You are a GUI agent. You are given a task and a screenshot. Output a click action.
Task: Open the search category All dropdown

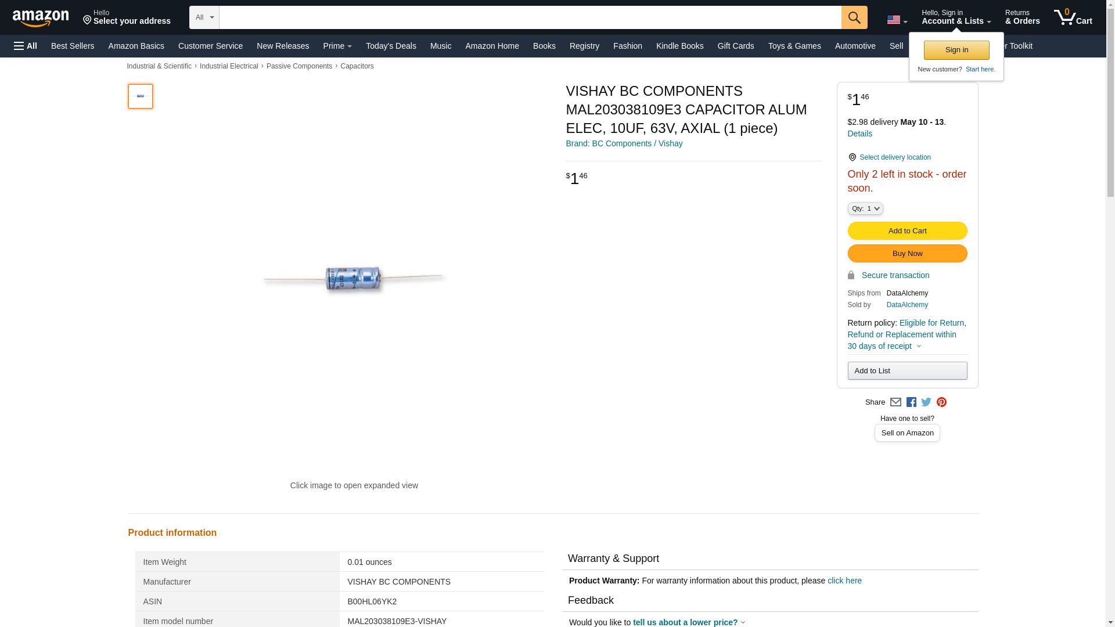pyautogui.click(x=204, y=17)
